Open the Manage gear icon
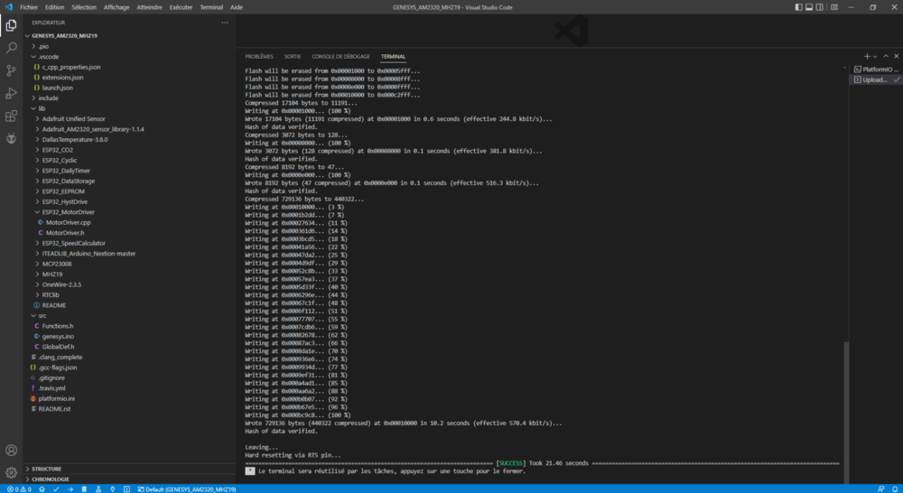This screenshot has width=903, height=493. tap(11, 473)
